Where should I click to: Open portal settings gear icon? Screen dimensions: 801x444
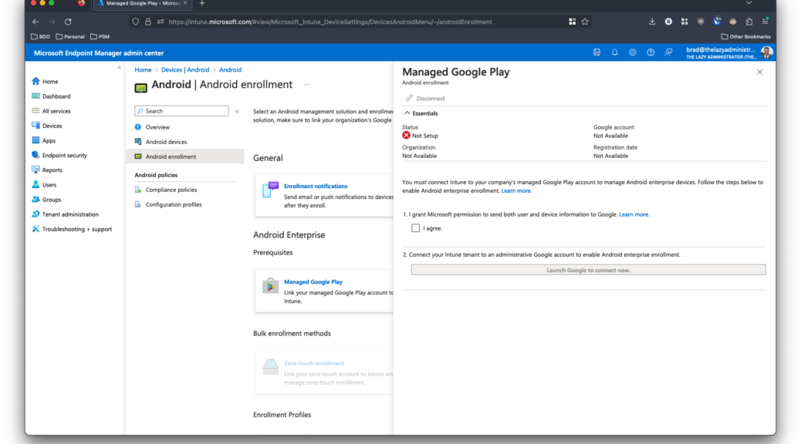point(633,52)
